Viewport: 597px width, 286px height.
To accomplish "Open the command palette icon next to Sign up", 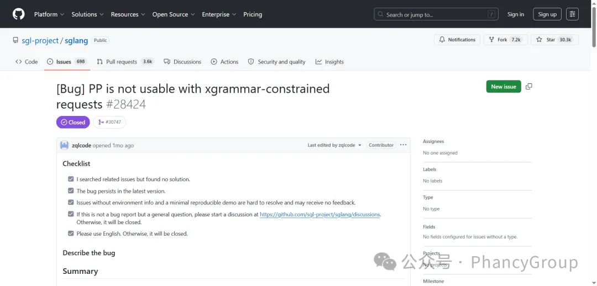I will pos(572,14).
